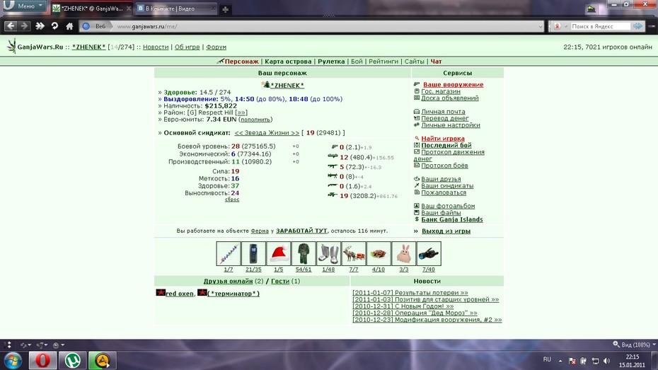Click Найти игрока link

pyautogui.click(x=443, y=139)
